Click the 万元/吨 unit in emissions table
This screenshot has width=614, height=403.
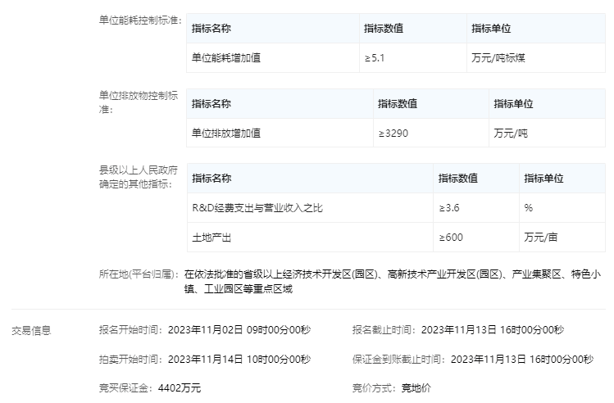(511, 133)
